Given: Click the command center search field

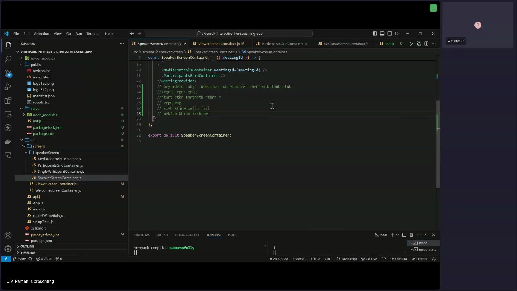Looking at the screenshot, I should (x=229, y=34).
